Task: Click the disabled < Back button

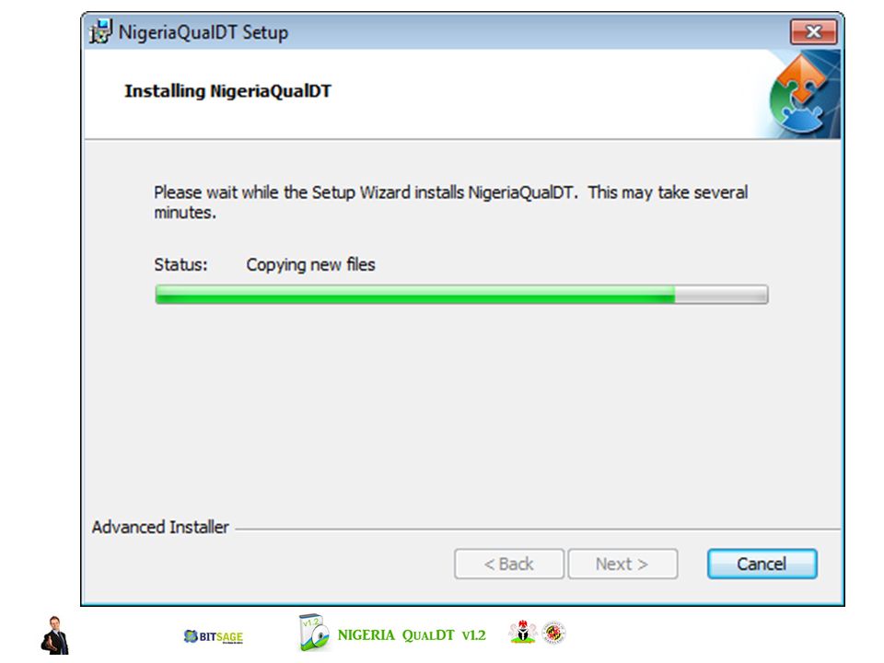Action: click(x=508, y=564)
